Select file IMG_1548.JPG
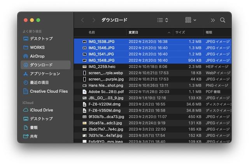 click(x=153, y=60)
